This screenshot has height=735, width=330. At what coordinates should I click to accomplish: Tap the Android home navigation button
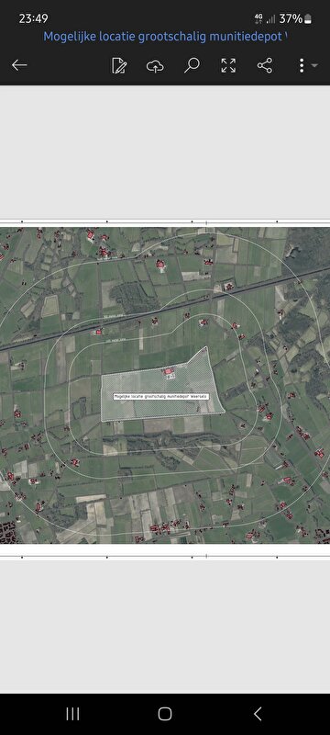165,714
